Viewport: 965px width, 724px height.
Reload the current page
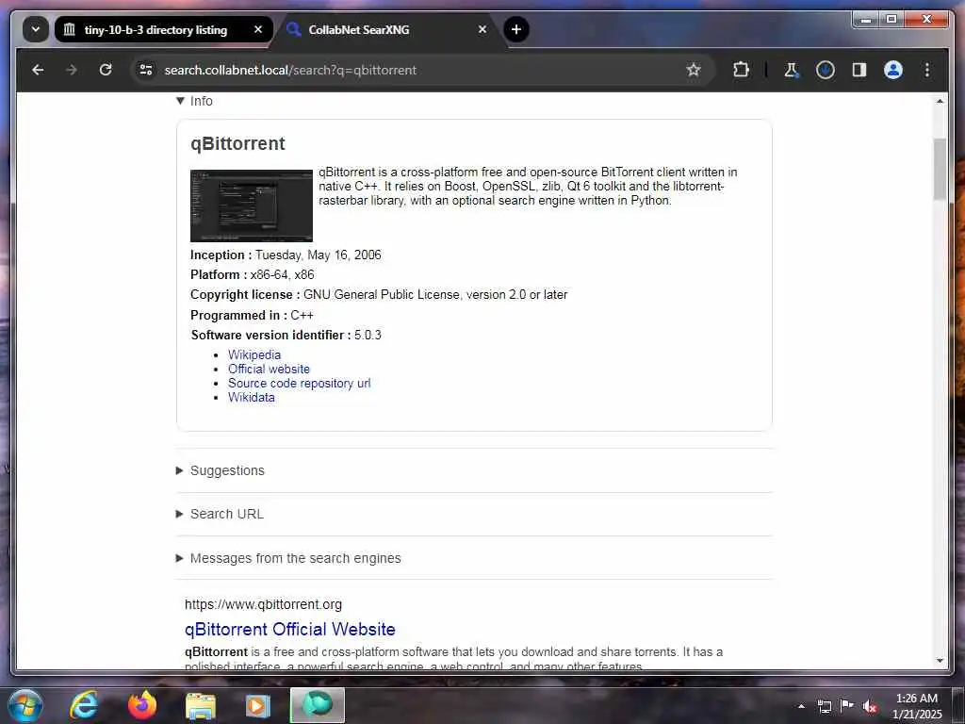[106, 70]
